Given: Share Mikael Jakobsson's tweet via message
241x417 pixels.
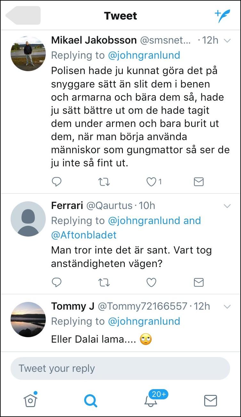Looking at the screenshot, I should tap(199, 182).
